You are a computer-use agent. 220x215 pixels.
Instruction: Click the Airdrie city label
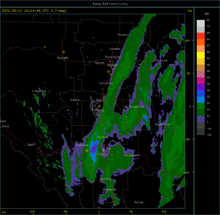[x=103, y=137]
